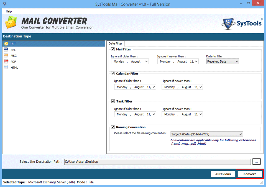The height and width of the screenshot is (187, 266).
Task: Click the SysTools shield logo
Action: [x=228, y=24]
